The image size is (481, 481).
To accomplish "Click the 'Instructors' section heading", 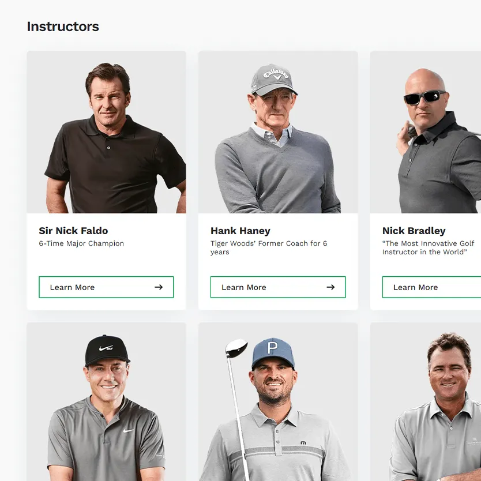I will (x=63, y=27).
